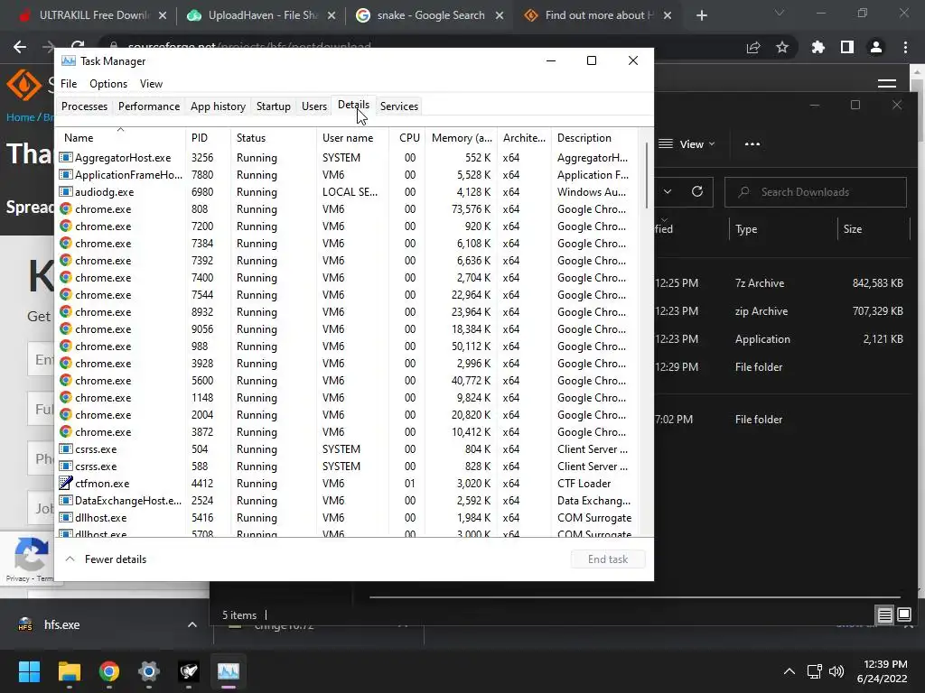Open the Processes tab in Task Manager
The width and height of the screenshot is (925, 693).
coord(84,106)
